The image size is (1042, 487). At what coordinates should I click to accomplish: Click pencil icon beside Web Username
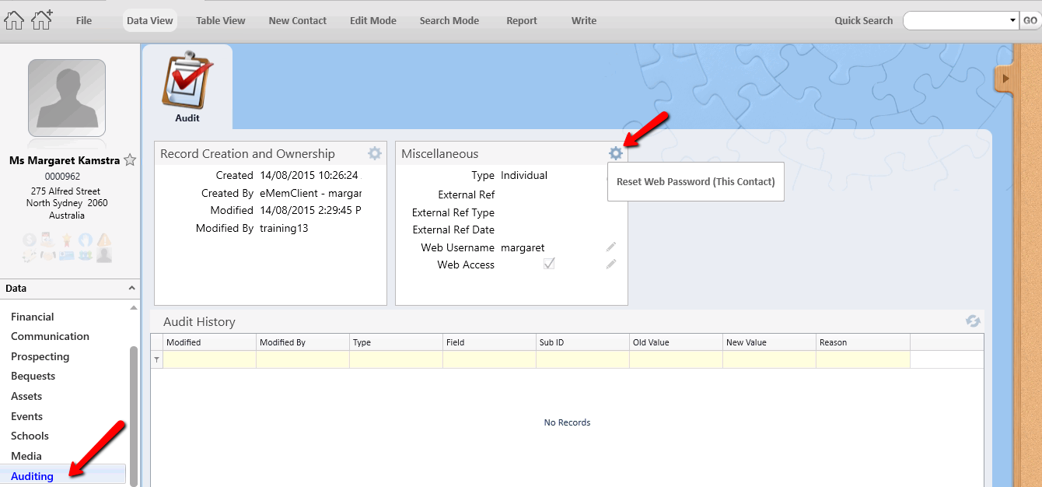pyautogui.click(x=611, y=247)
